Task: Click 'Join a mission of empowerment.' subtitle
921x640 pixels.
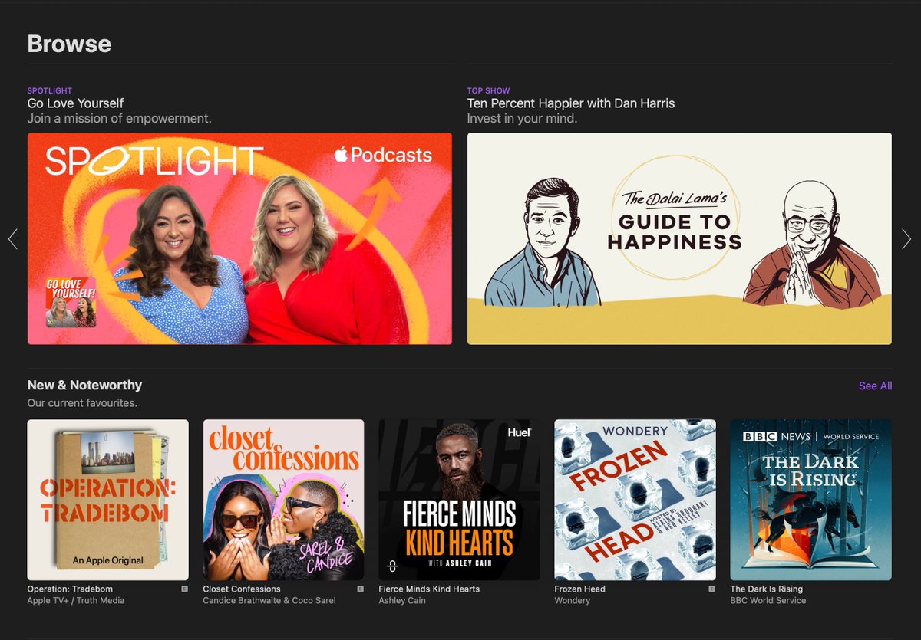Action: (x=119, y=119)
